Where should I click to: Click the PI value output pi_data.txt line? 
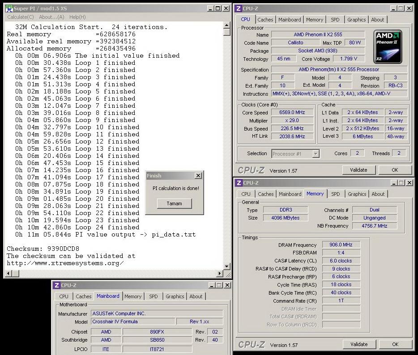(106, 234)
